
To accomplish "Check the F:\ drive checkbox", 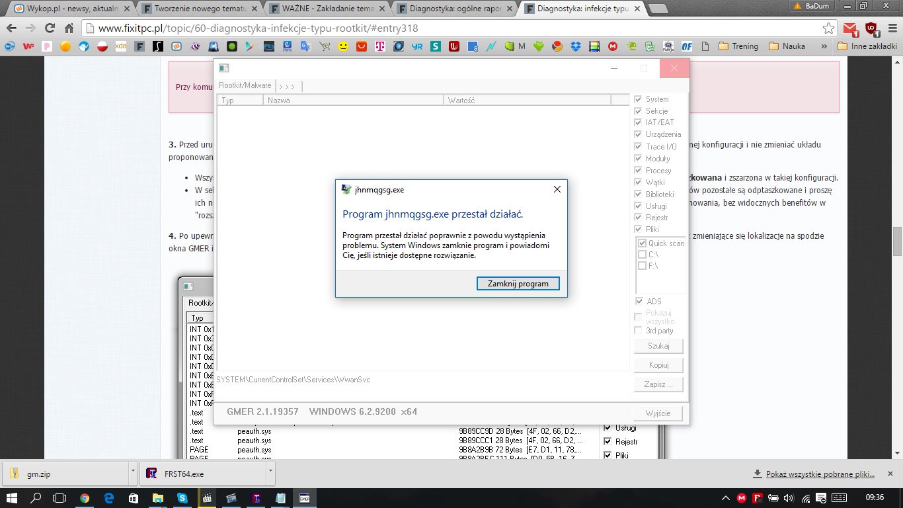I will pos(642,265).
